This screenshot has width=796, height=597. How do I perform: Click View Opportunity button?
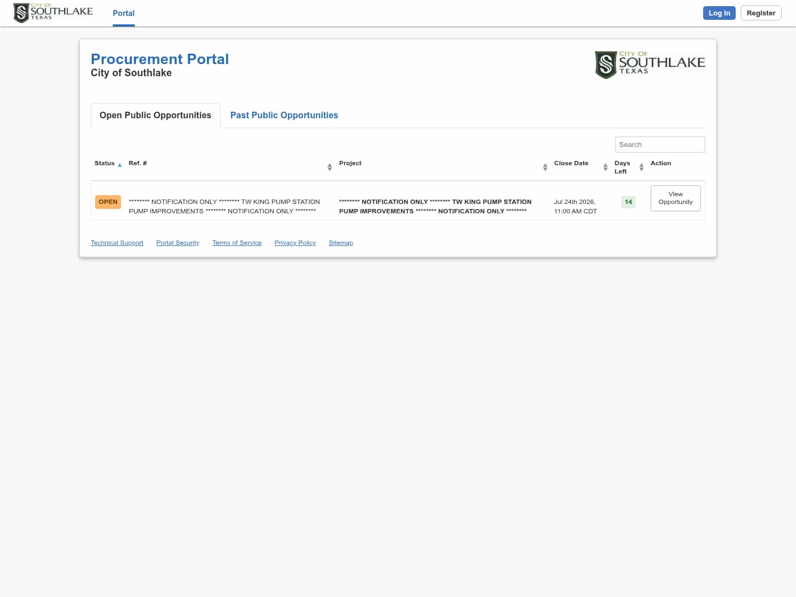click(675, 198)
